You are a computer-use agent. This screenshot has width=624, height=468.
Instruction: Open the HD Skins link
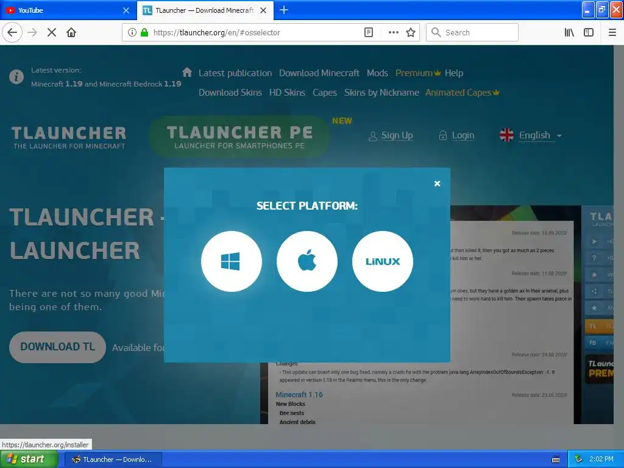pos(287,93)
